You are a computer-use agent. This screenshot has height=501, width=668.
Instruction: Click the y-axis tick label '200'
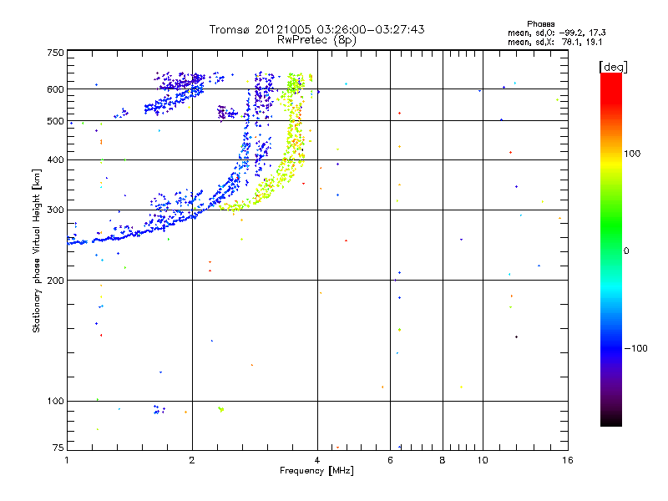[x=56, y=281]
